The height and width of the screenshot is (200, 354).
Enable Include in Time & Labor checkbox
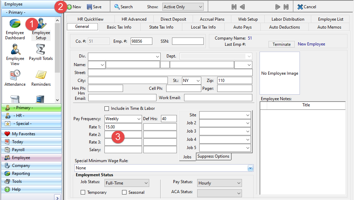tap(107, 108)
